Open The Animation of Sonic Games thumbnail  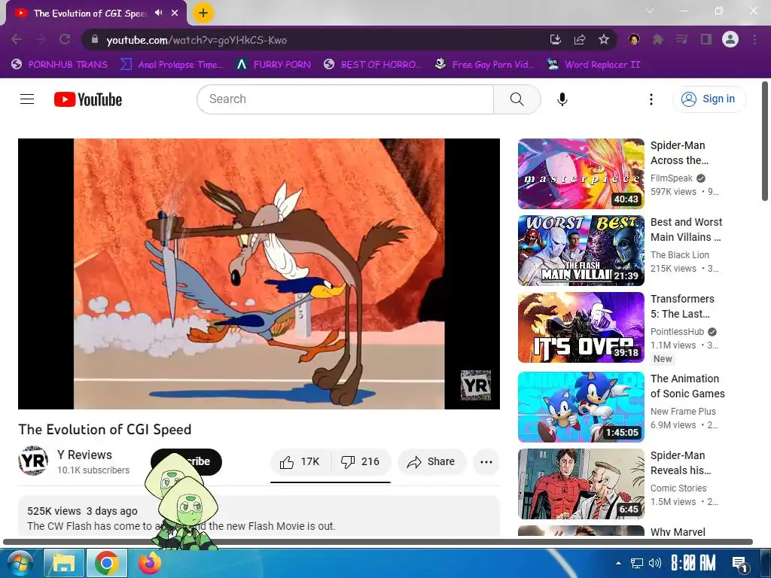pyautogui.click(x=581, y=407)
